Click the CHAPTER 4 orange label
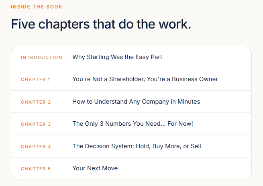 tap(36, 147)
